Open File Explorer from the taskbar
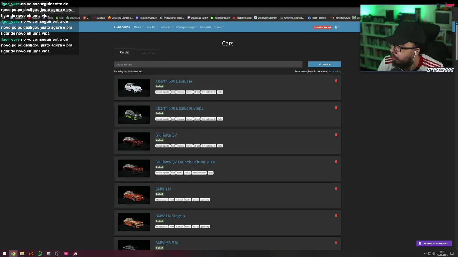 point(22,253)
